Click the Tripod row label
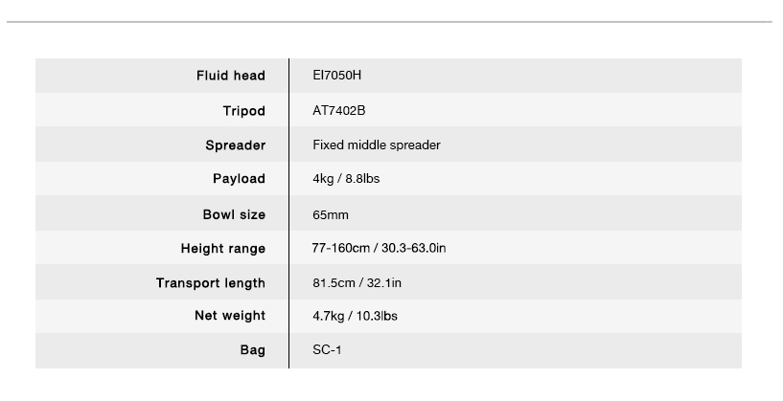Screen dimensions: 783x401 coord(243,111)
